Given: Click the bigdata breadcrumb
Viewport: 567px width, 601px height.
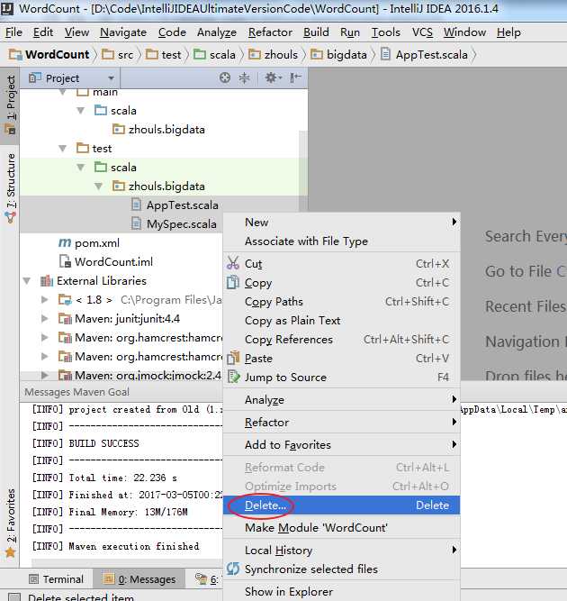Looking at the screenshot, I should click(338, 54).
